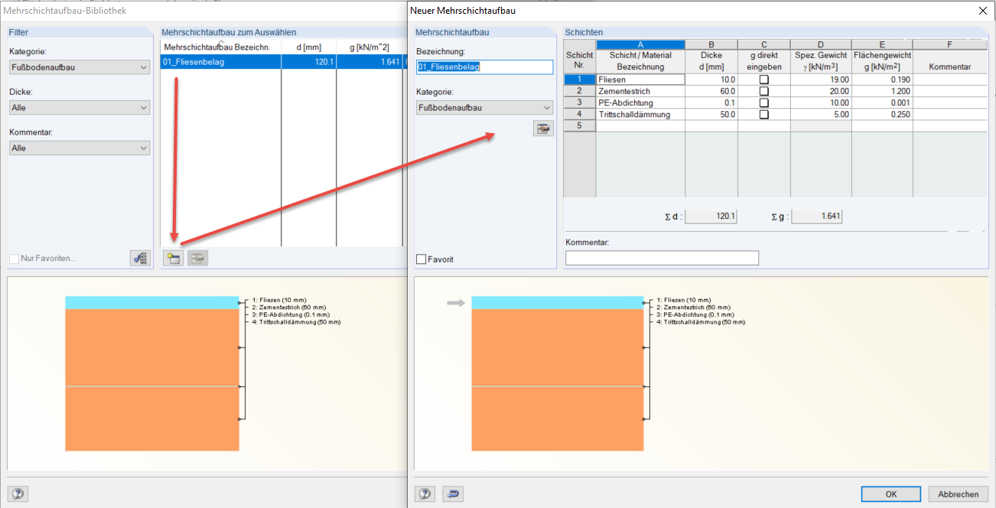The image size is (996, 508).
Task: Click the Bezeichnung input field
Action: (x=484, y=67)
